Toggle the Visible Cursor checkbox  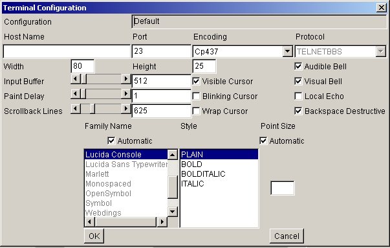tap(196, 81)
